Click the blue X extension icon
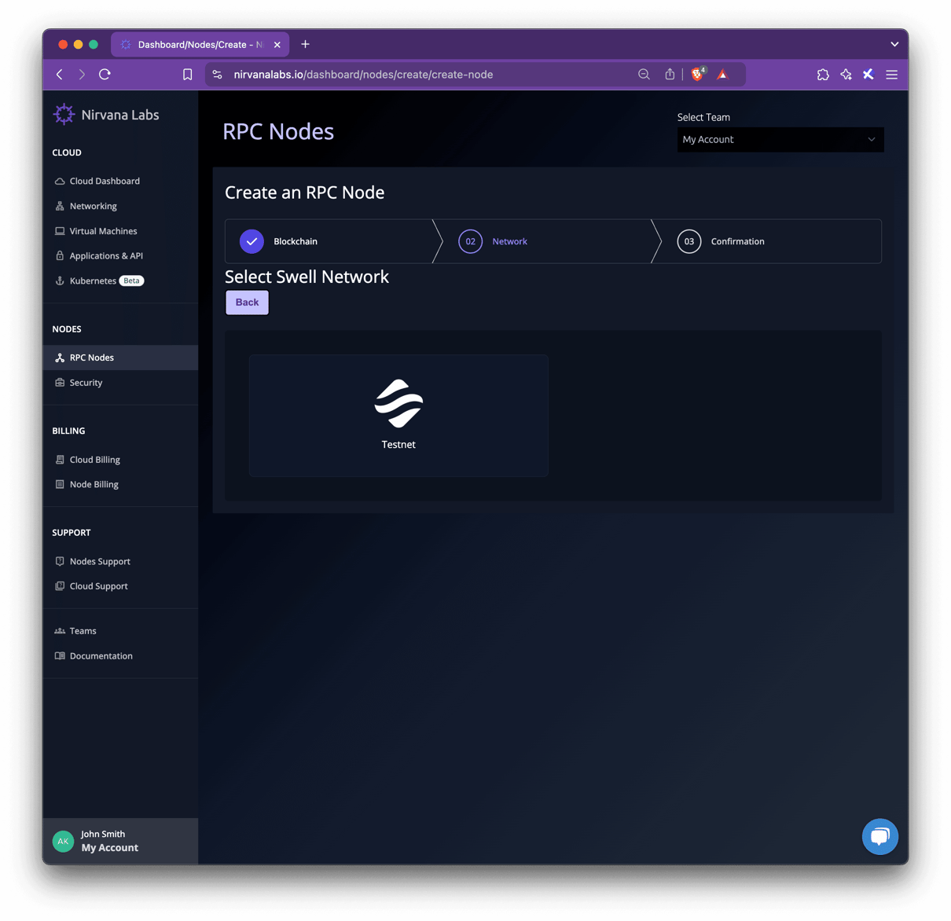 868,75
